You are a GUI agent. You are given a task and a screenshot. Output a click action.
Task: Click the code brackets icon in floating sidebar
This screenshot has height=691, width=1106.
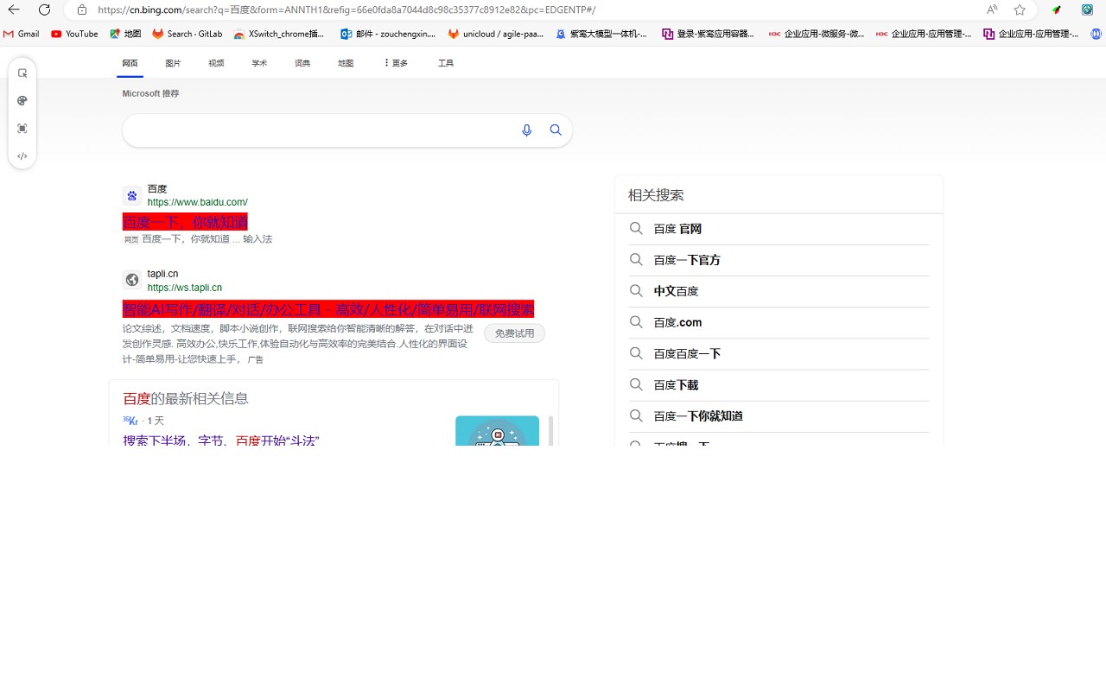tap(22, 156)
